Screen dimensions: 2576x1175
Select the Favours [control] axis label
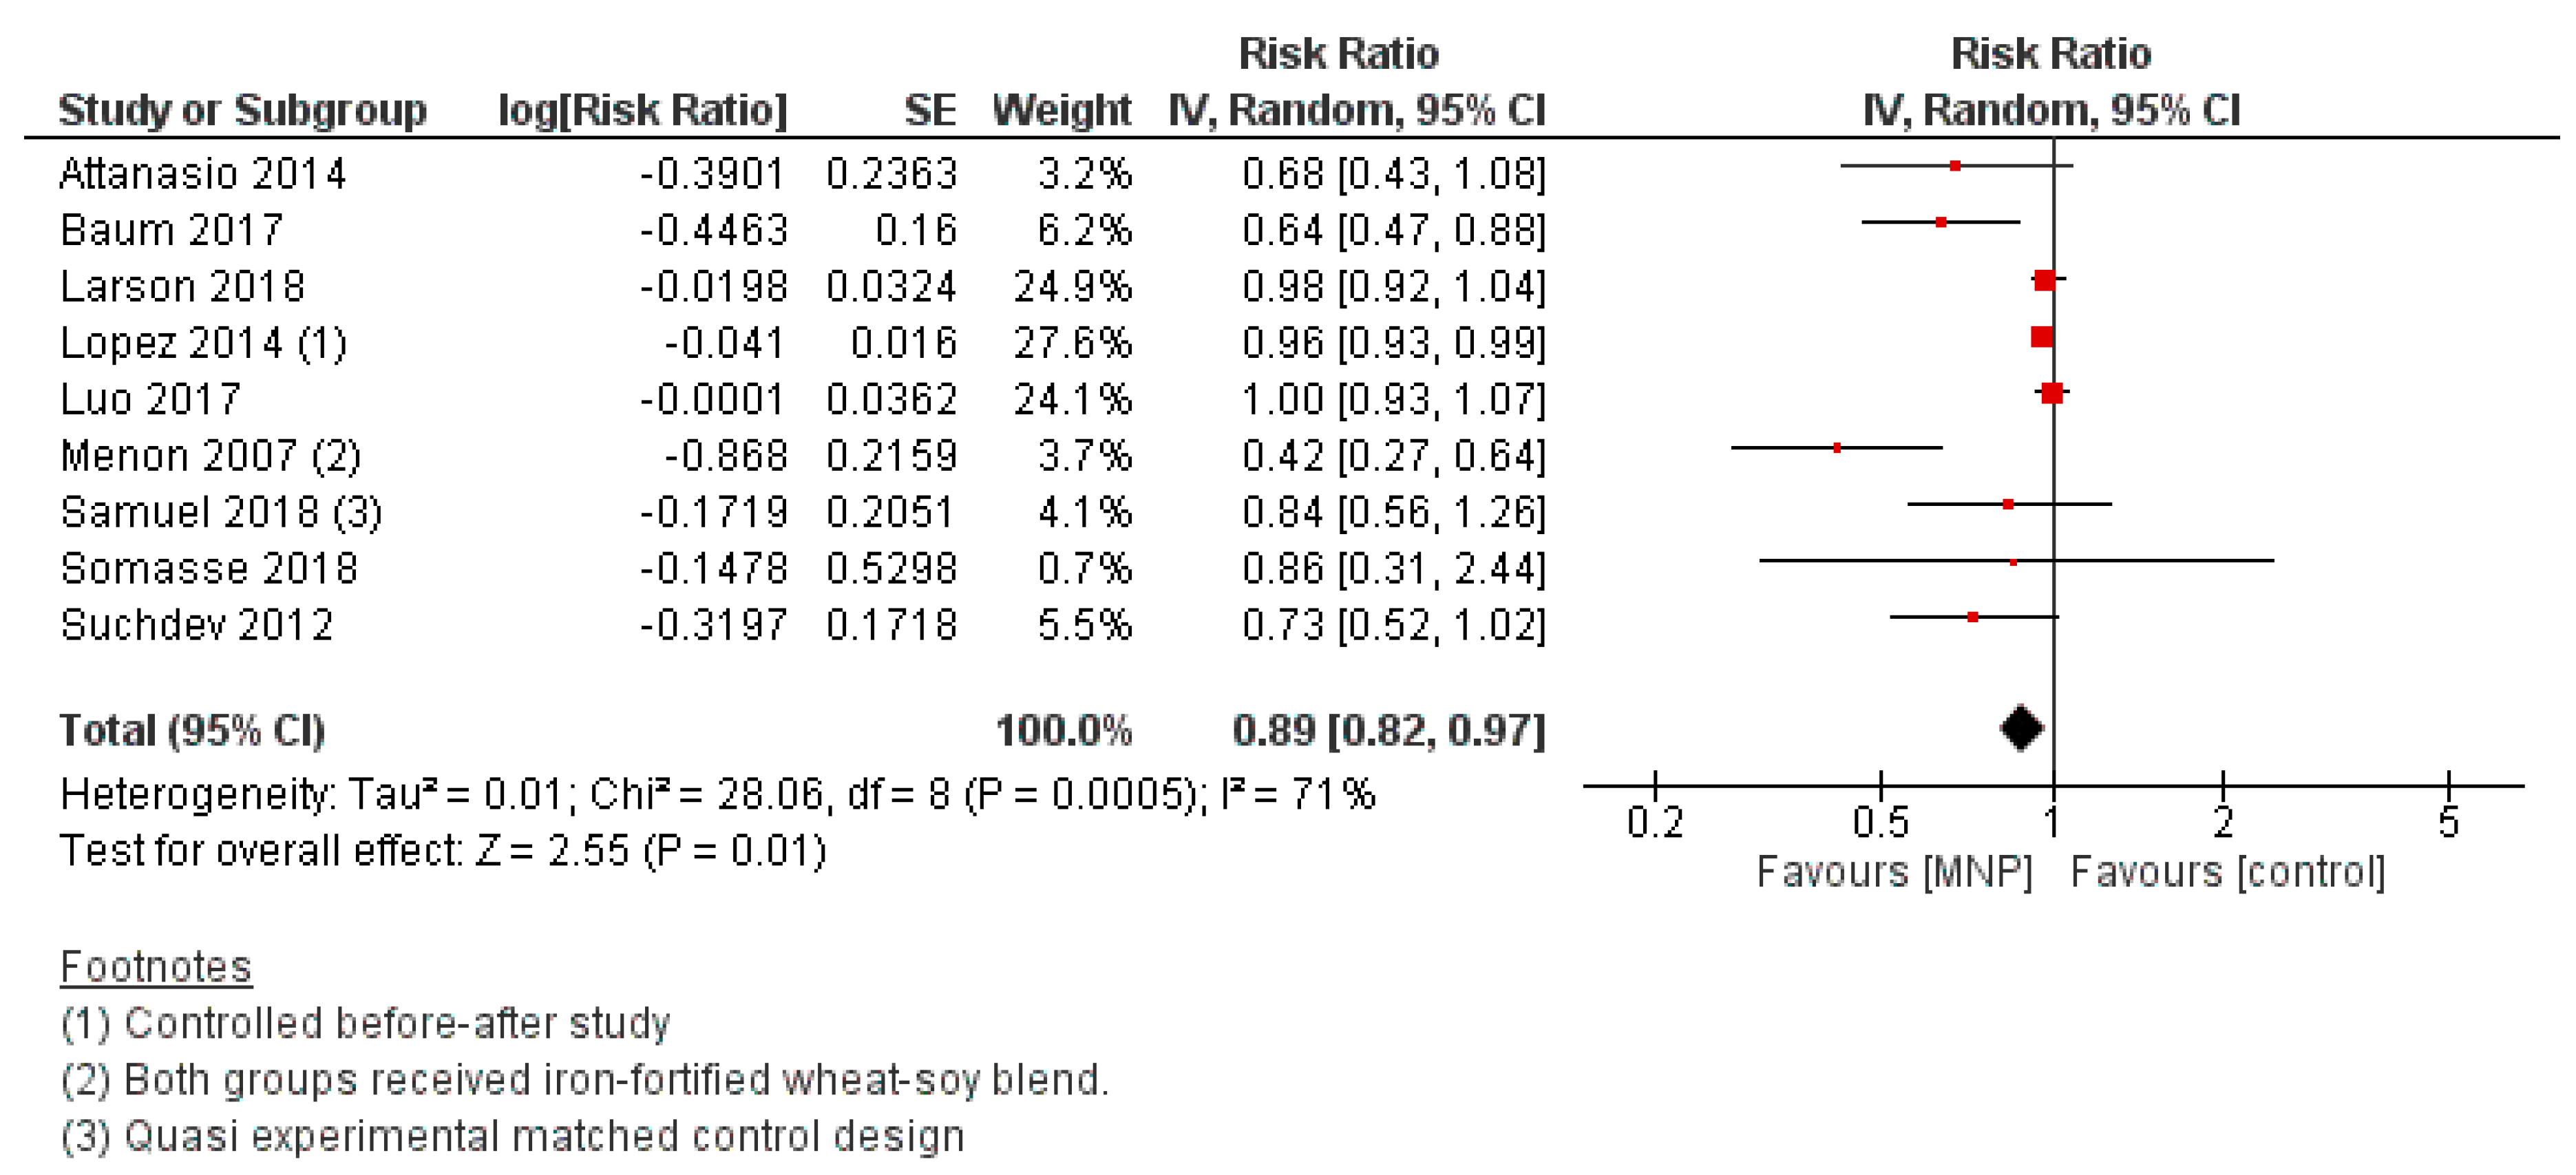[2228, 872]
